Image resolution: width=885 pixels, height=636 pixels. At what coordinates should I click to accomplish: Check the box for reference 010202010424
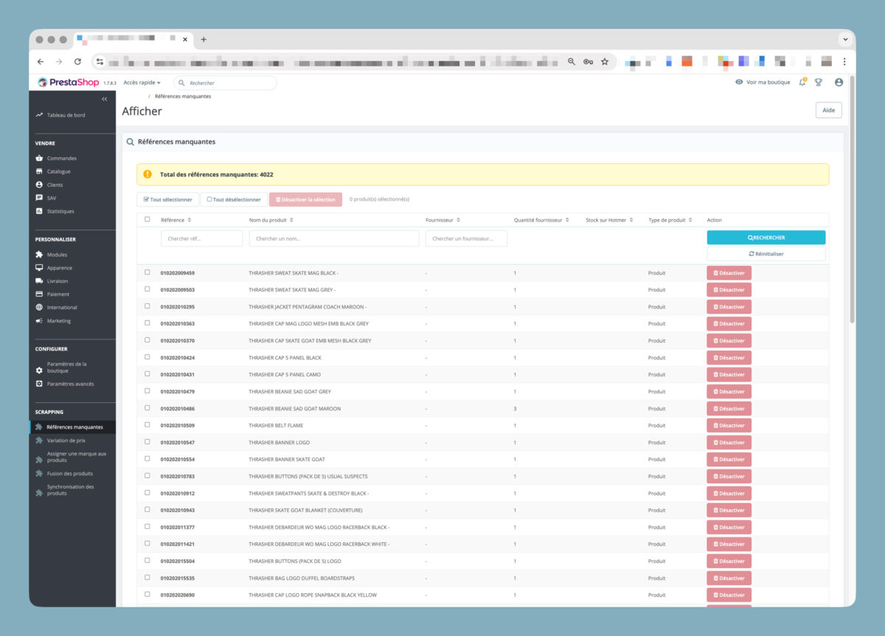pos(147,357)
